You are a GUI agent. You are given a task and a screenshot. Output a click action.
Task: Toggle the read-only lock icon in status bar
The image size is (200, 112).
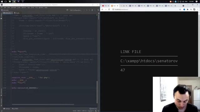pyautogui.click(x=96, y=111)
